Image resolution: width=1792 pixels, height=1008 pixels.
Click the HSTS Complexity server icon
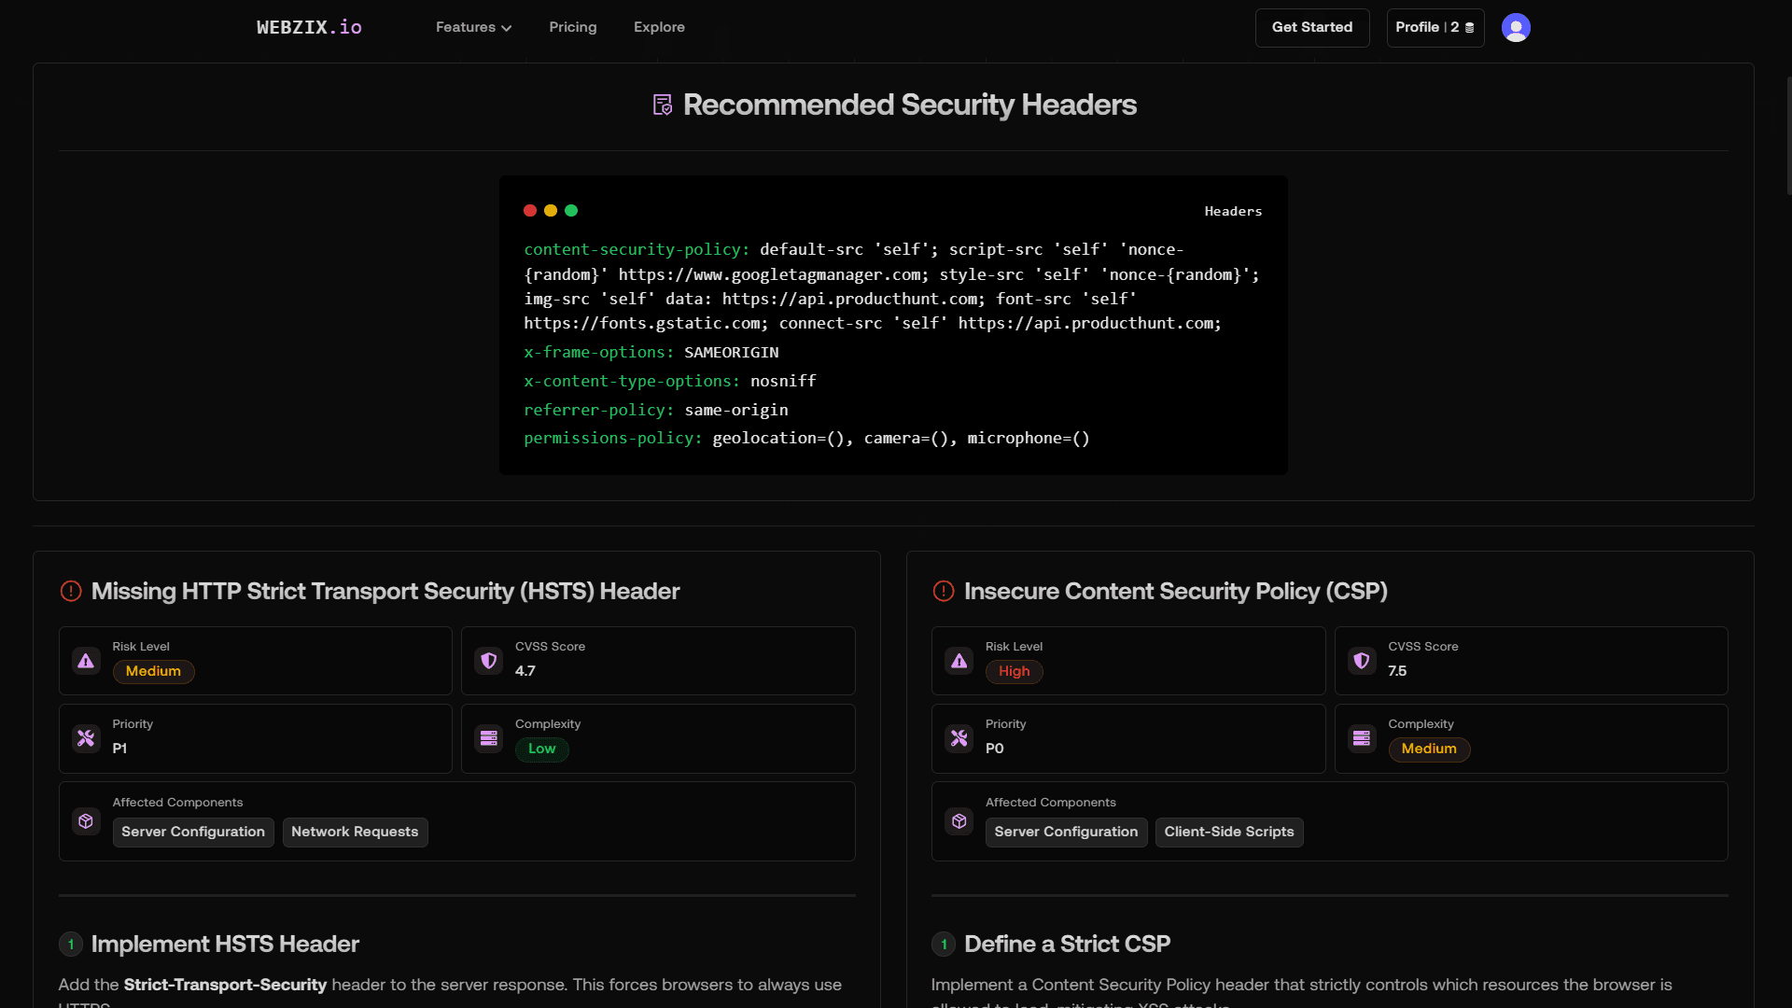click(489, 738)
